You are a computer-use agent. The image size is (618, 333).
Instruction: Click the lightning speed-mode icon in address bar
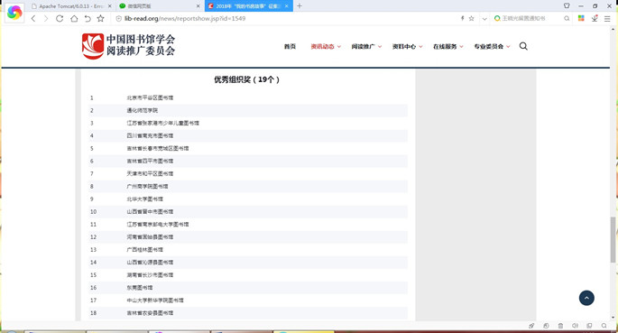(x=462, y=19)
